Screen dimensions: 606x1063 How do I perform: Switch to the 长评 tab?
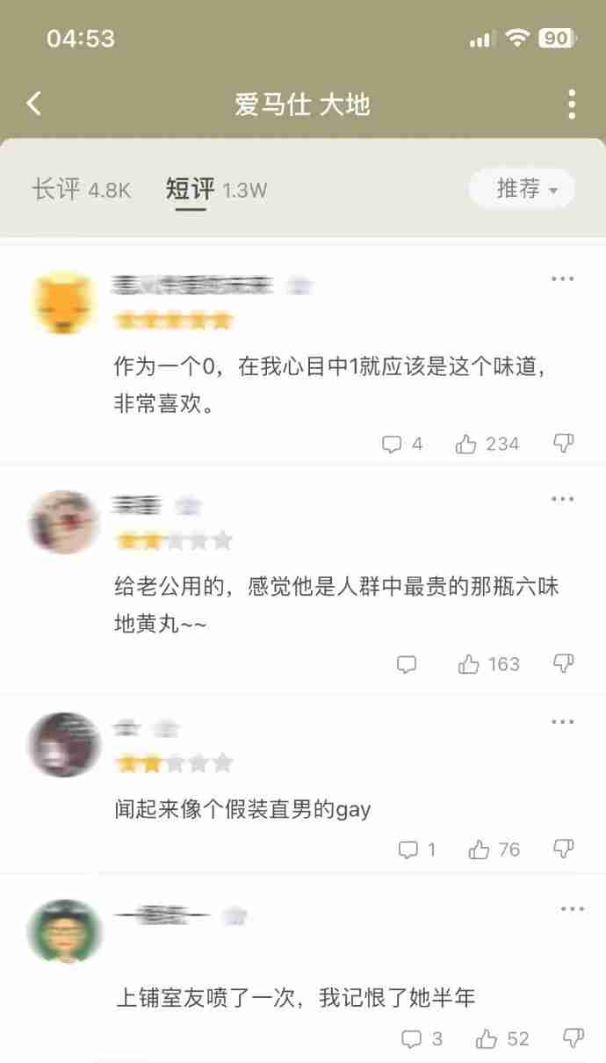pyautogui.click(x=81, y=189)
